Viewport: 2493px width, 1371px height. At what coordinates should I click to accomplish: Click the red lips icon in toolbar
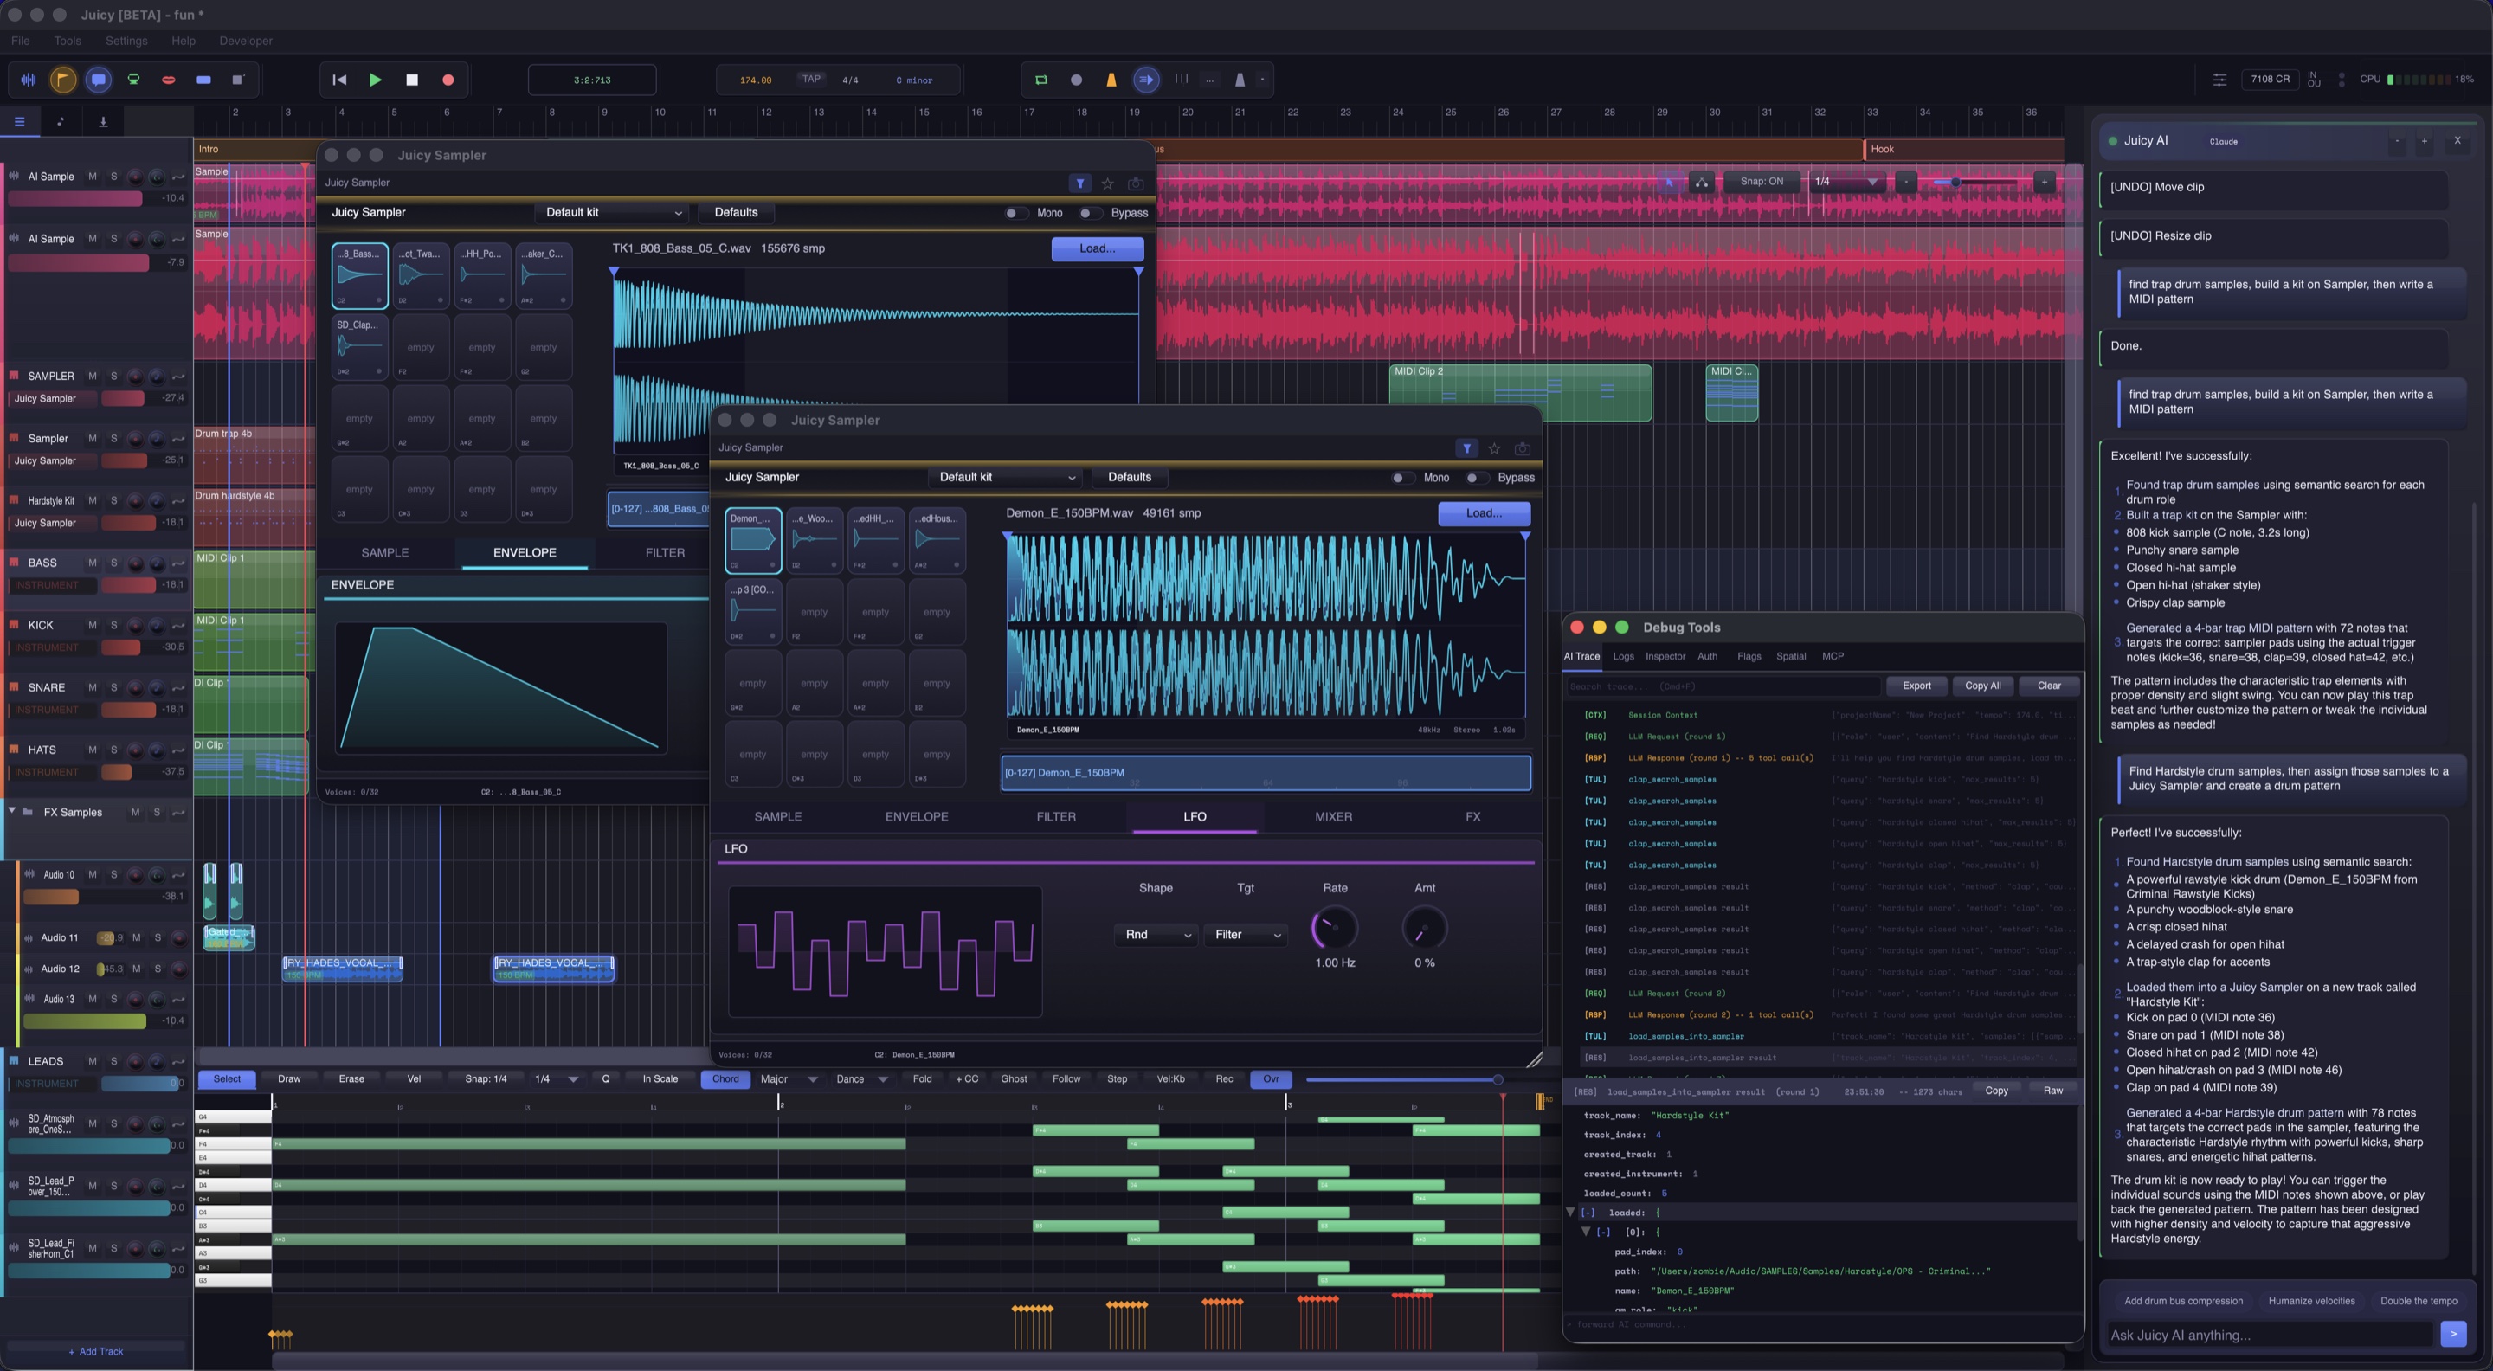[x=169, y=80]
